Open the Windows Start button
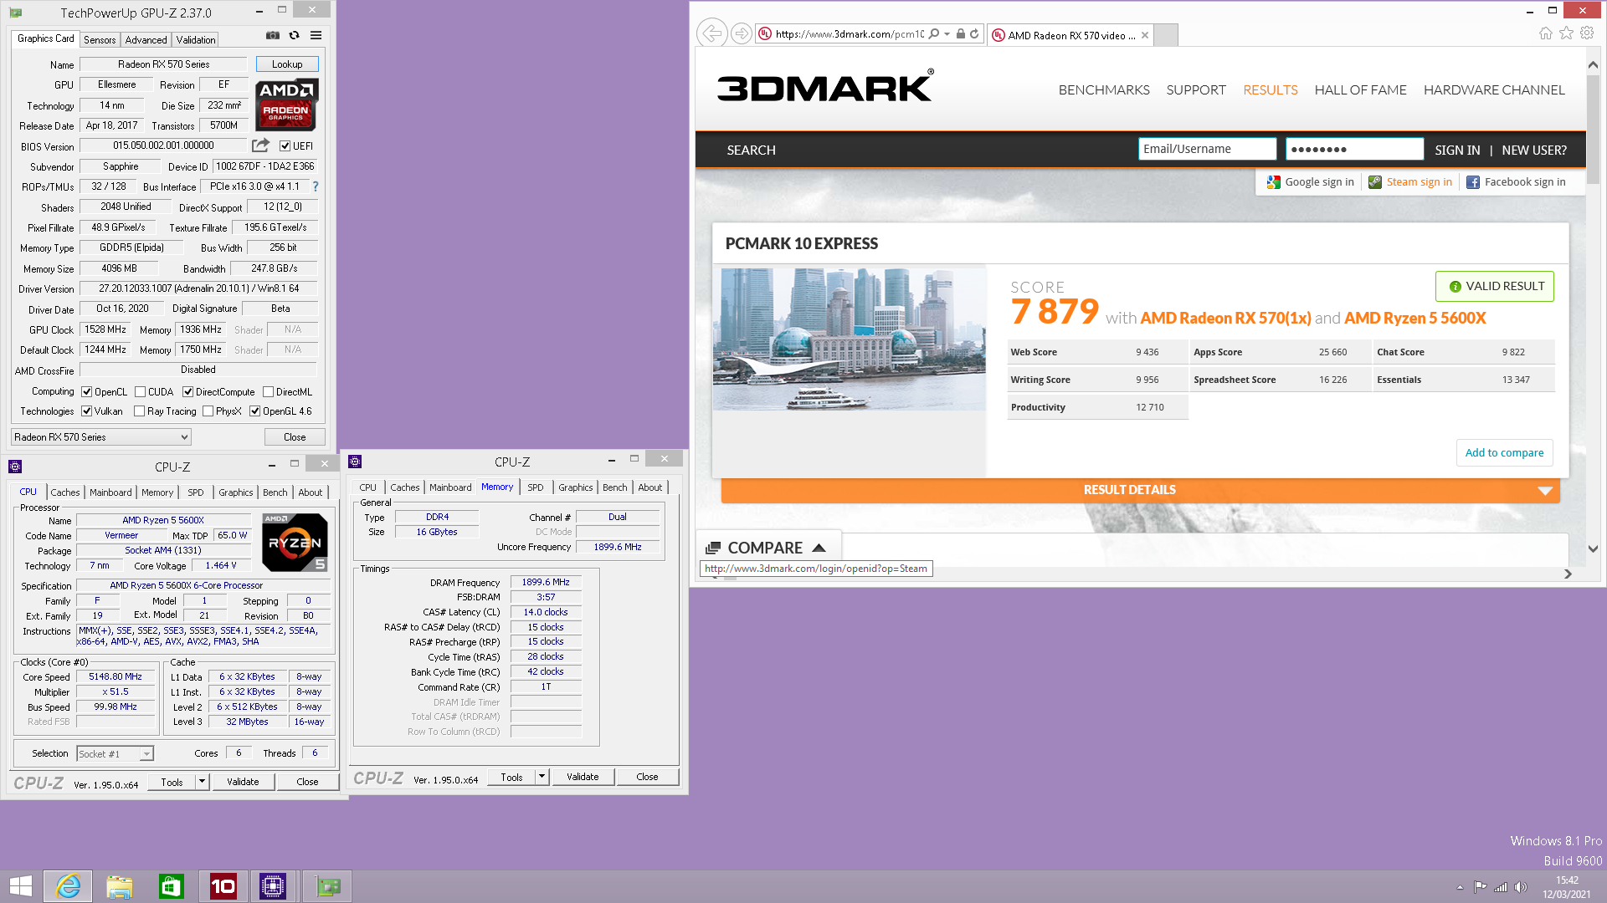Image resolution: width=1607 pixels, height=903 pixels. coord(21,886)
